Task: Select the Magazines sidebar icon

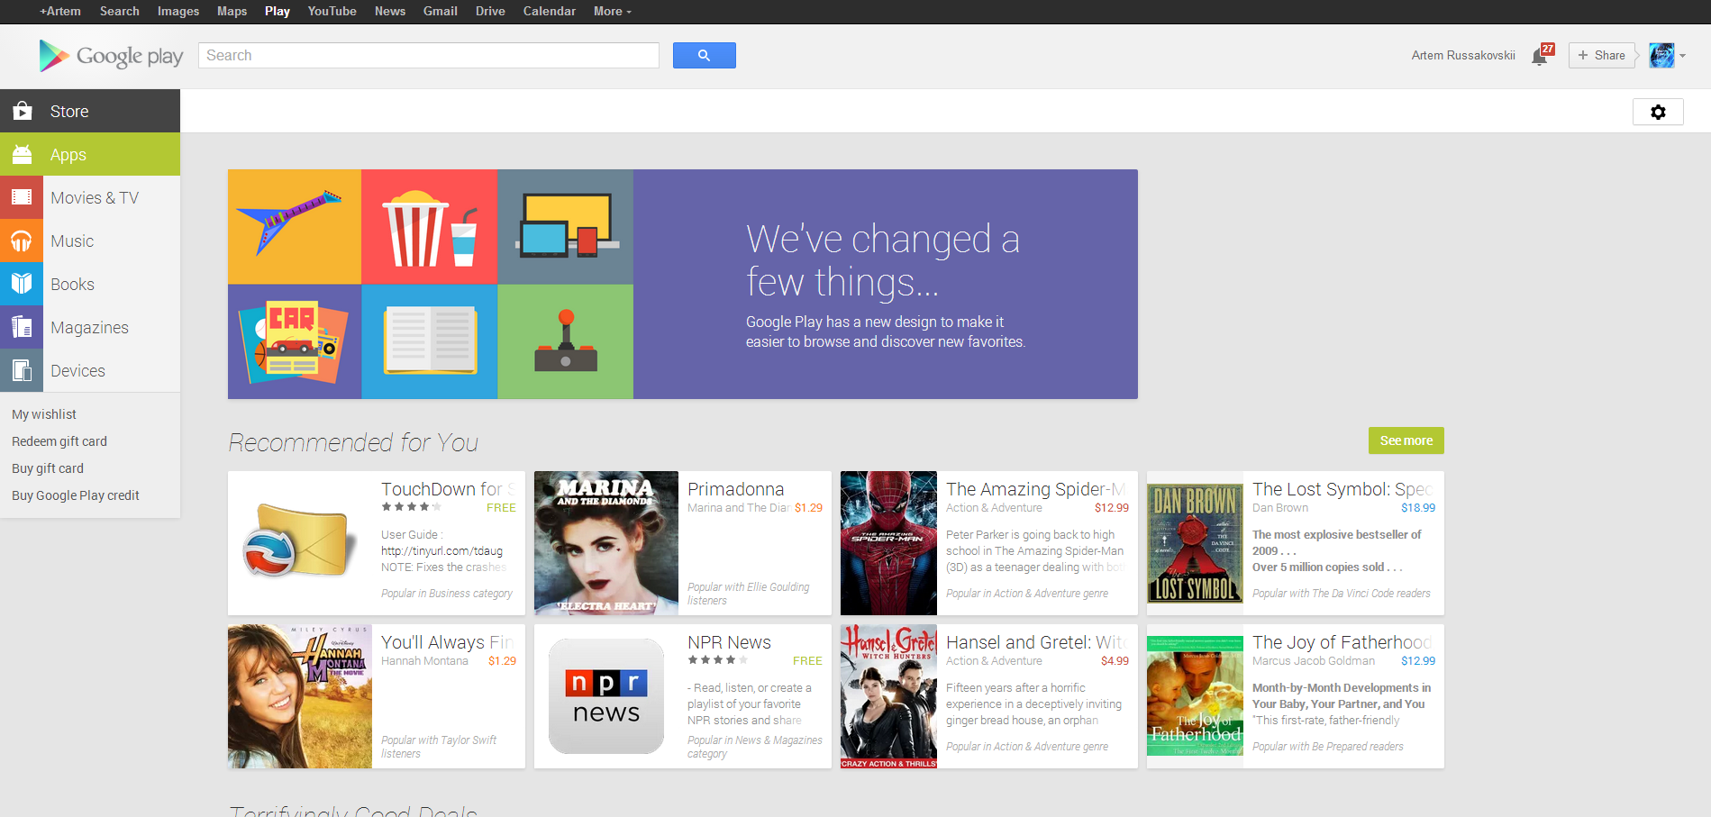Action: (x=22, y=327)
